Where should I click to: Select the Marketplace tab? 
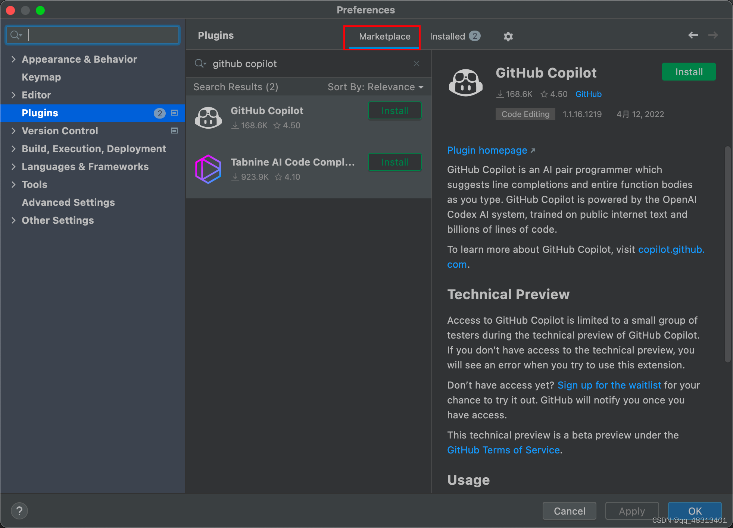pyautogui.click(x=384, y=36)
